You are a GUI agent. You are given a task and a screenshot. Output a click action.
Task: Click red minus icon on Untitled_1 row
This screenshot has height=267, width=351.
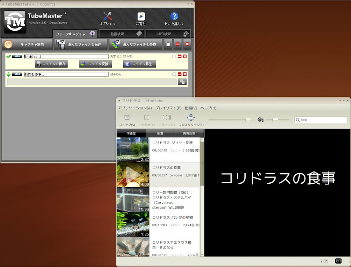click(x=179, y=57)
